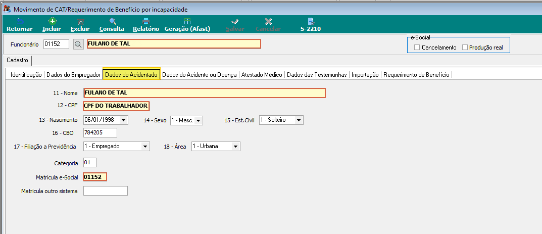Click the Relatório label
The height and width of the screenshot is (234, 542).
[146, 29]
